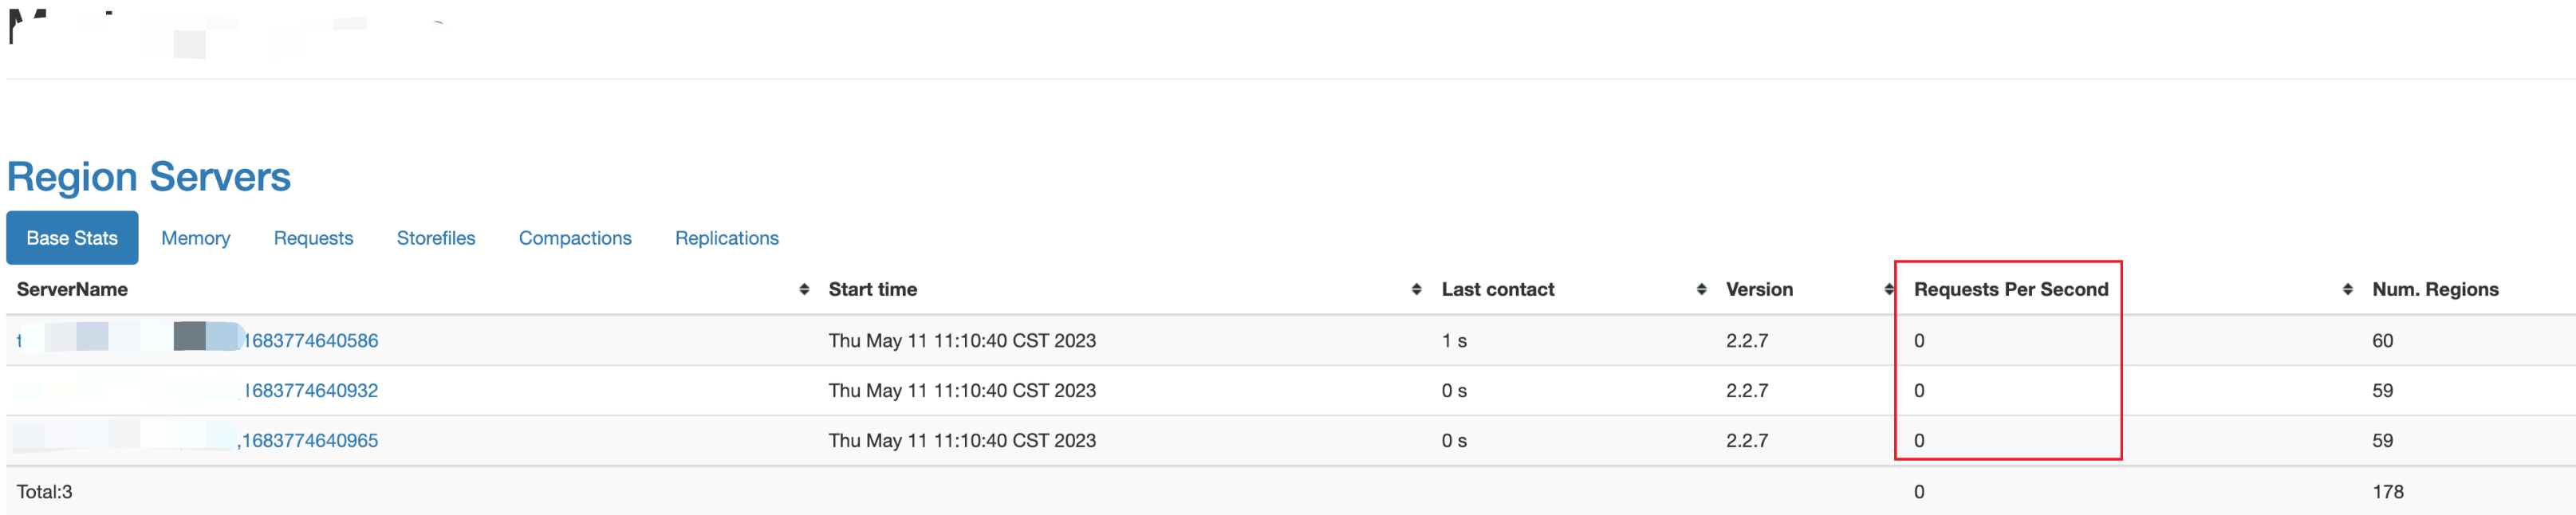This screenshot has width=2576, height=515.
Task: Click the ServerName column header text
Action: (x=72, y=289)
